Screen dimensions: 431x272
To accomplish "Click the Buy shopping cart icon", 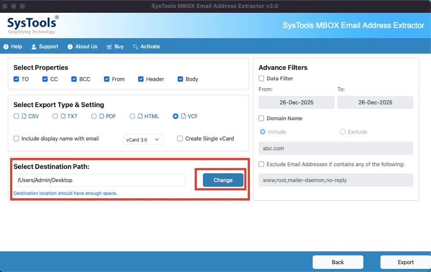I will (x=109, y=47).
